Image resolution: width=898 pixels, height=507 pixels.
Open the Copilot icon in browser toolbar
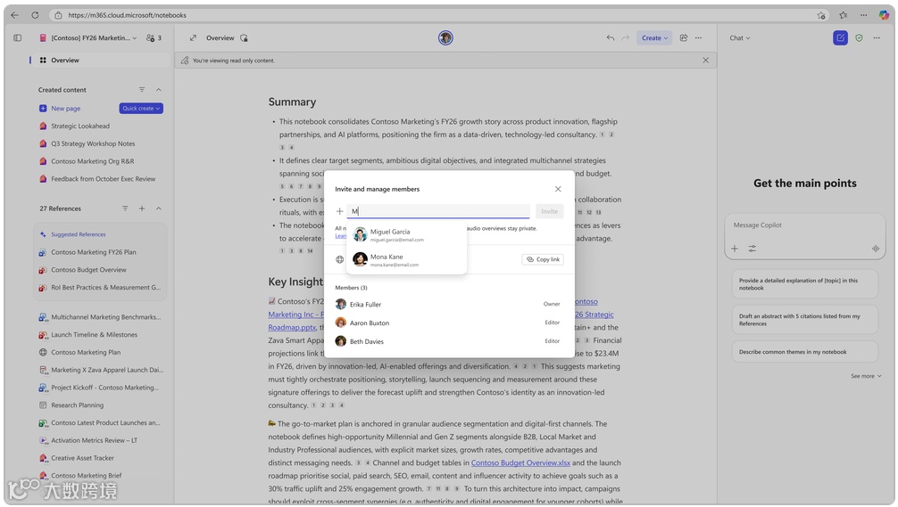884,15
